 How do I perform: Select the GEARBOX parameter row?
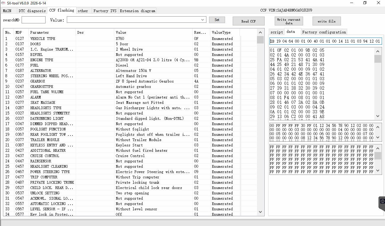coord(130,81)
